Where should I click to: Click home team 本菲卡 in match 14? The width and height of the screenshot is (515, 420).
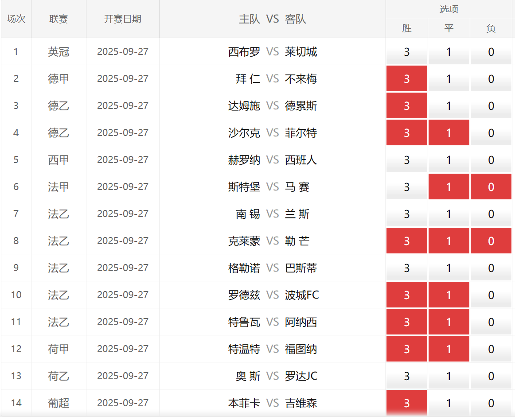244,403
